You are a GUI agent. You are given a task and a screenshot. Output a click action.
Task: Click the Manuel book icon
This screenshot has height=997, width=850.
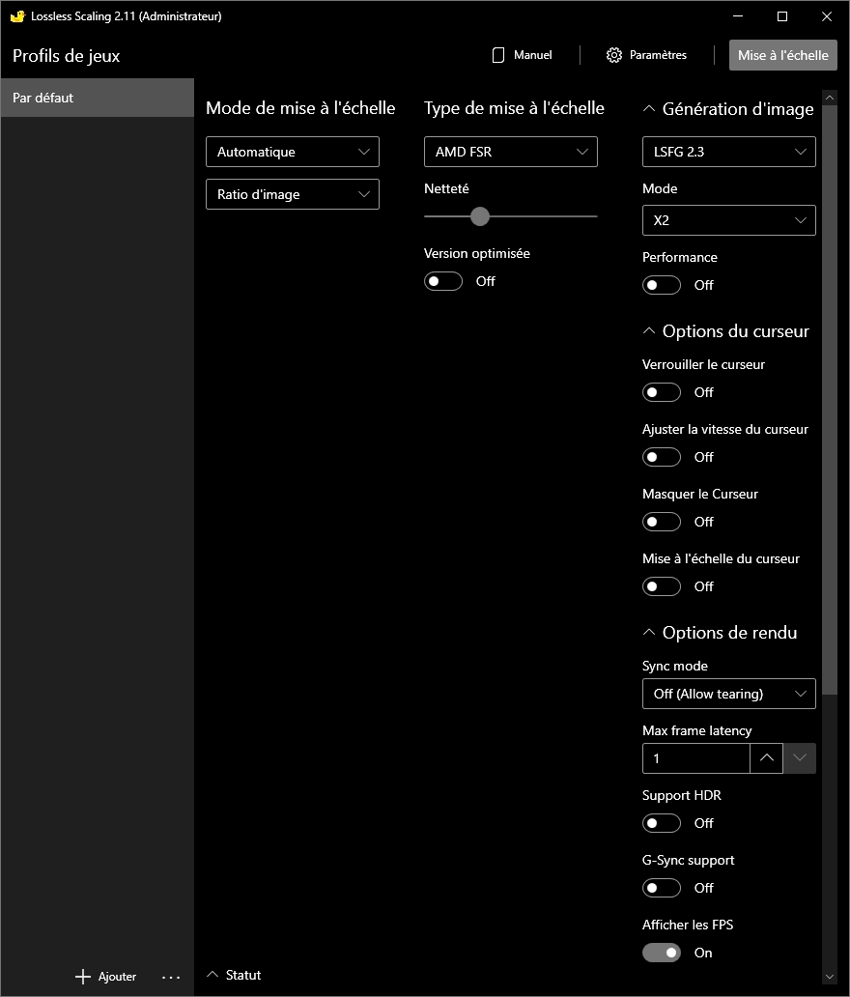click(x=498, y=55)
